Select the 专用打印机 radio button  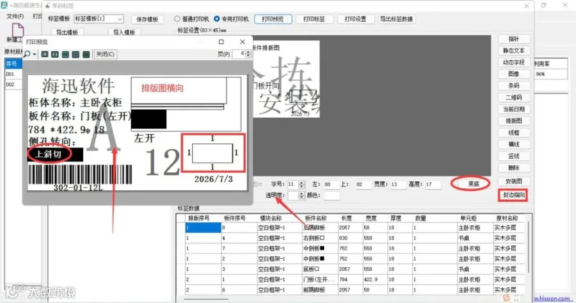(x=217, y=19)
